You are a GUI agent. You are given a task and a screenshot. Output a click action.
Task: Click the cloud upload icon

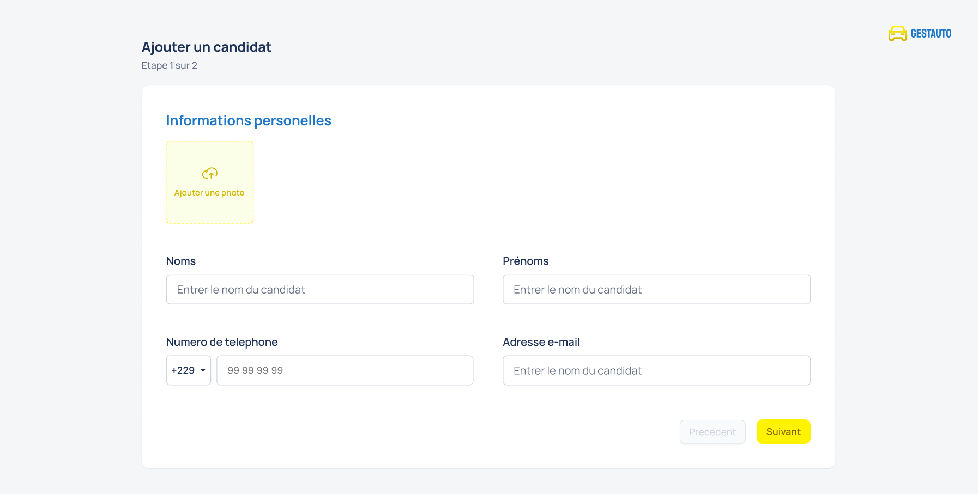pyautogui.click(x=210, y=173)
